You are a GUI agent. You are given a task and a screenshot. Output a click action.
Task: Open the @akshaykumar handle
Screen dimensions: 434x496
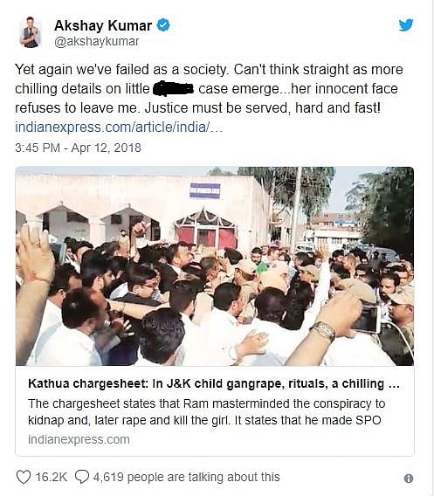pyautogui.click(x=96, y=41)
